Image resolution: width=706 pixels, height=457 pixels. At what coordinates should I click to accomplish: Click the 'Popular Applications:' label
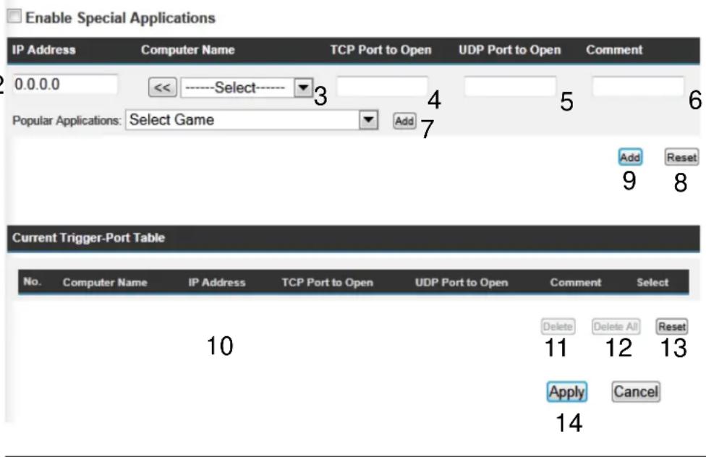coord(67,121)
